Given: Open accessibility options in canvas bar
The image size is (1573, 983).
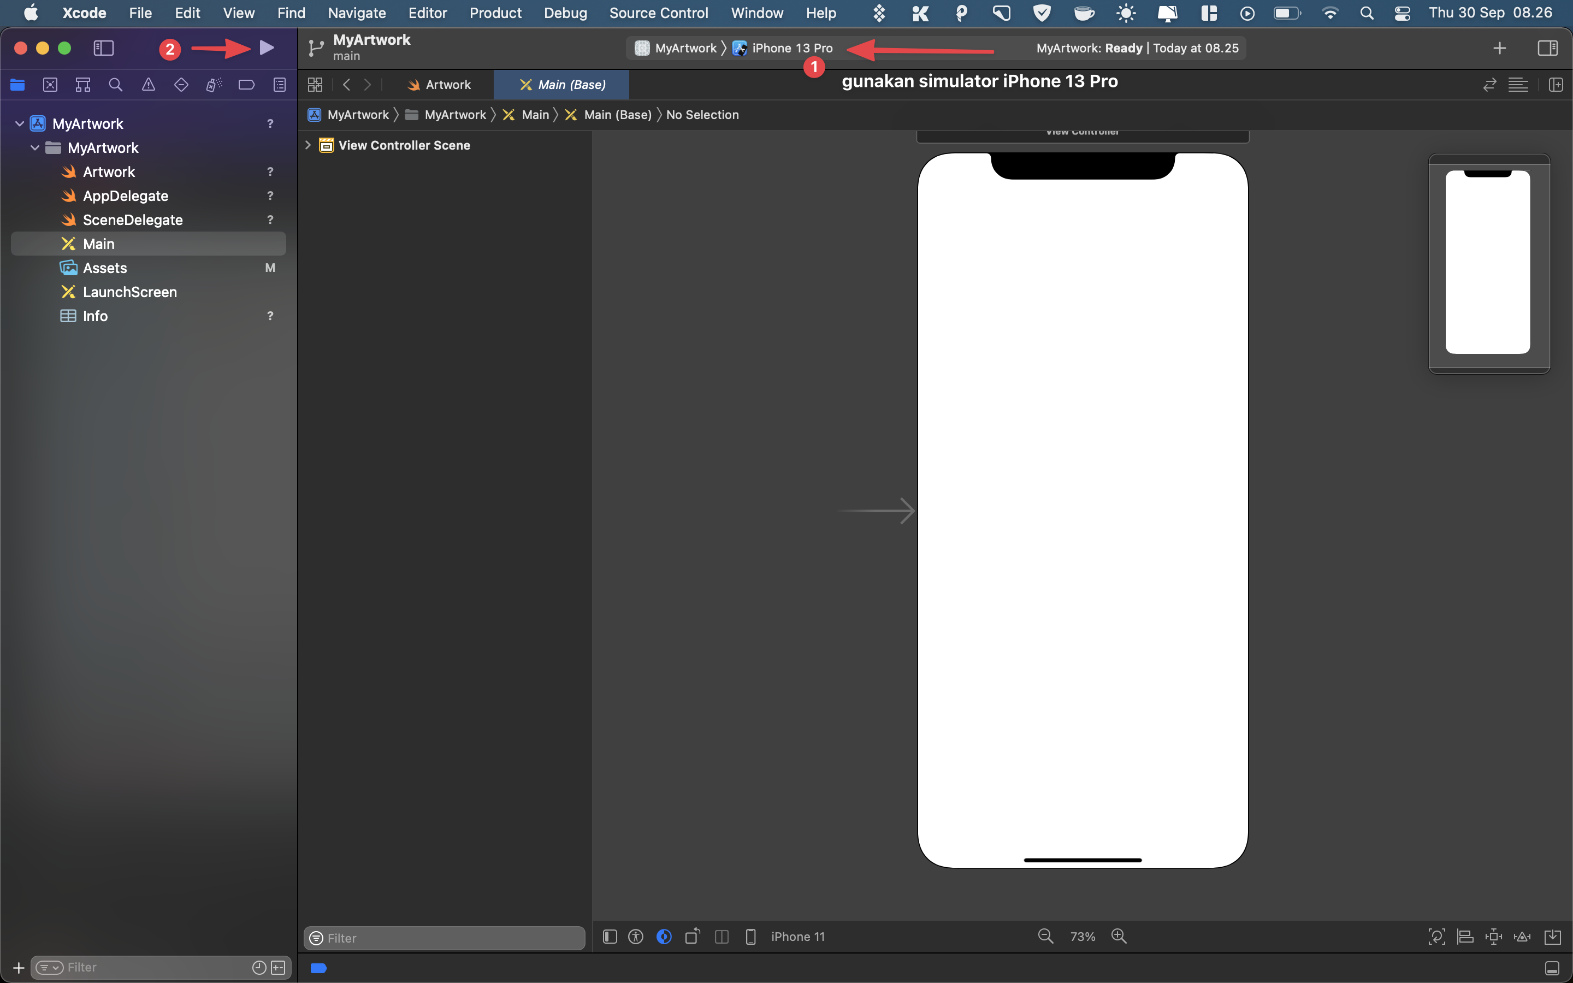Looking at the screenshot, I should 636,936.
